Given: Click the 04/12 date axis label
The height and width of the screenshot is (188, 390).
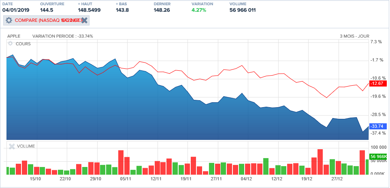Looking at the screenshot, I should [247, 179].
